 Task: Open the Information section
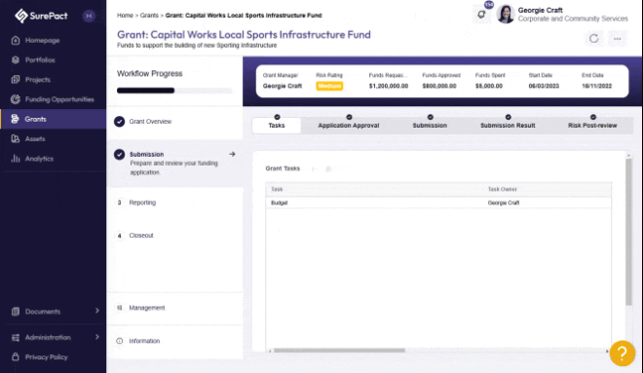[174, 341]
